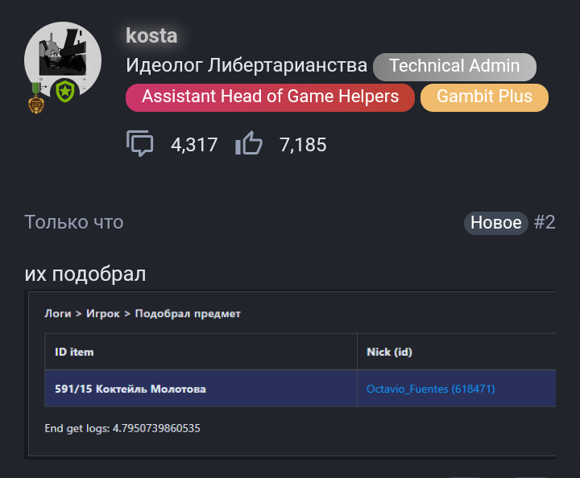Select the "591/15 Коктейль Молотова" row cell
Image resolution: width=580 pixels, height=478 pixels.
click(x=130, y=389)
